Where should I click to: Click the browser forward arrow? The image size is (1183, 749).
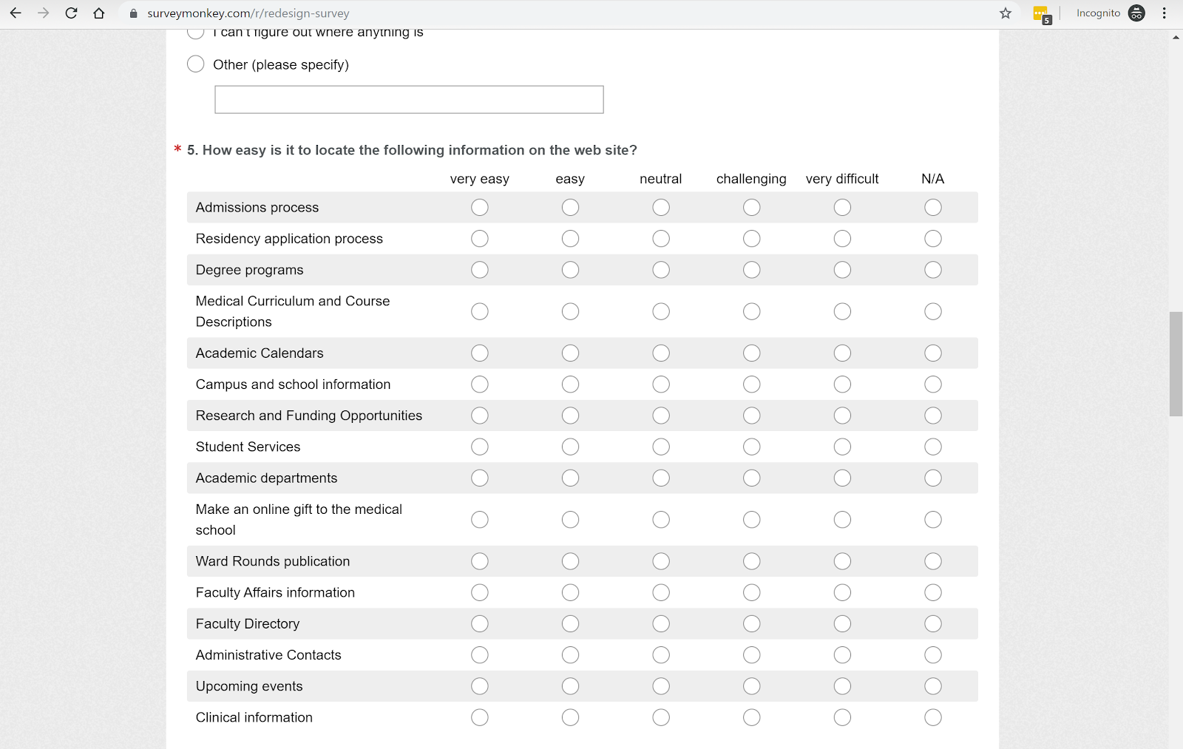(x=43, y=13)
